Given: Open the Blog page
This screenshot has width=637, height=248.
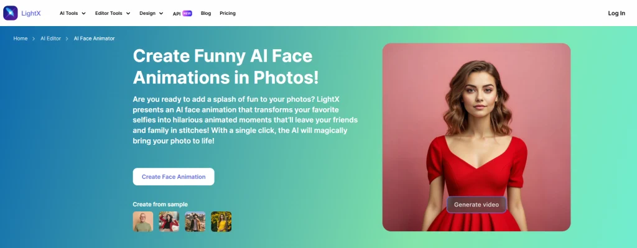Looking at the screenshot, I should click(206, 14).
